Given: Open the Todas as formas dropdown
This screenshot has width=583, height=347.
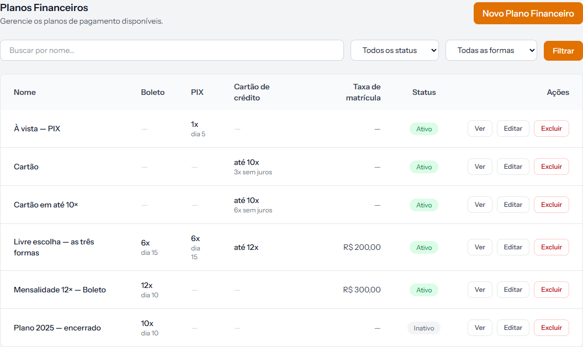Looking at the screenshot, I should (x=491, y=50).
